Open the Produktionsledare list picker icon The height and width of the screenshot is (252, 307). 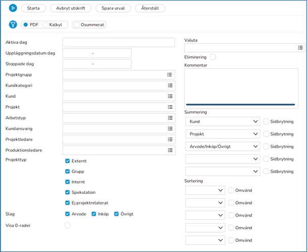pyautogui.click(x=170, y=150)
